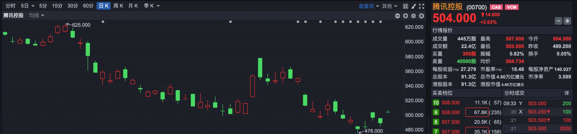Click the minus button beside the bell
The image size is (577, 134).
(558, 21)
